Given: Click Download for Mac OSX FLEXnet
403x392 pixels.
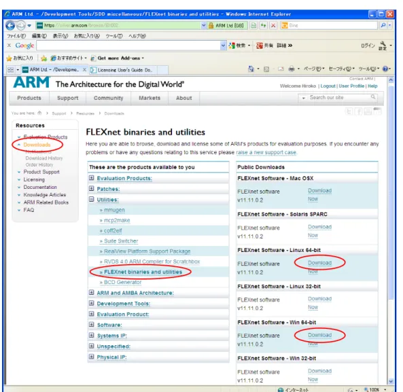Looking at the screenshot, I should point(319,191).
